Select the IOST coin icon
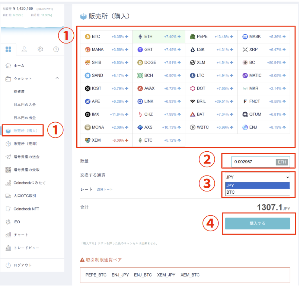 coord(87,88)
